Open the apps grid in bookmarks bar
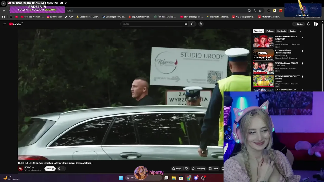The height and width of the screenshot is (182, 324). 3,17
